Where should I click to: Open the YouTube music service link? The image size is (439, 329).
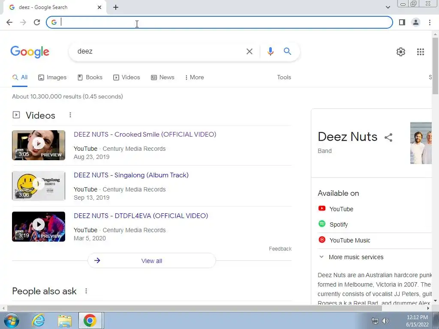click(x=336, y=209)
